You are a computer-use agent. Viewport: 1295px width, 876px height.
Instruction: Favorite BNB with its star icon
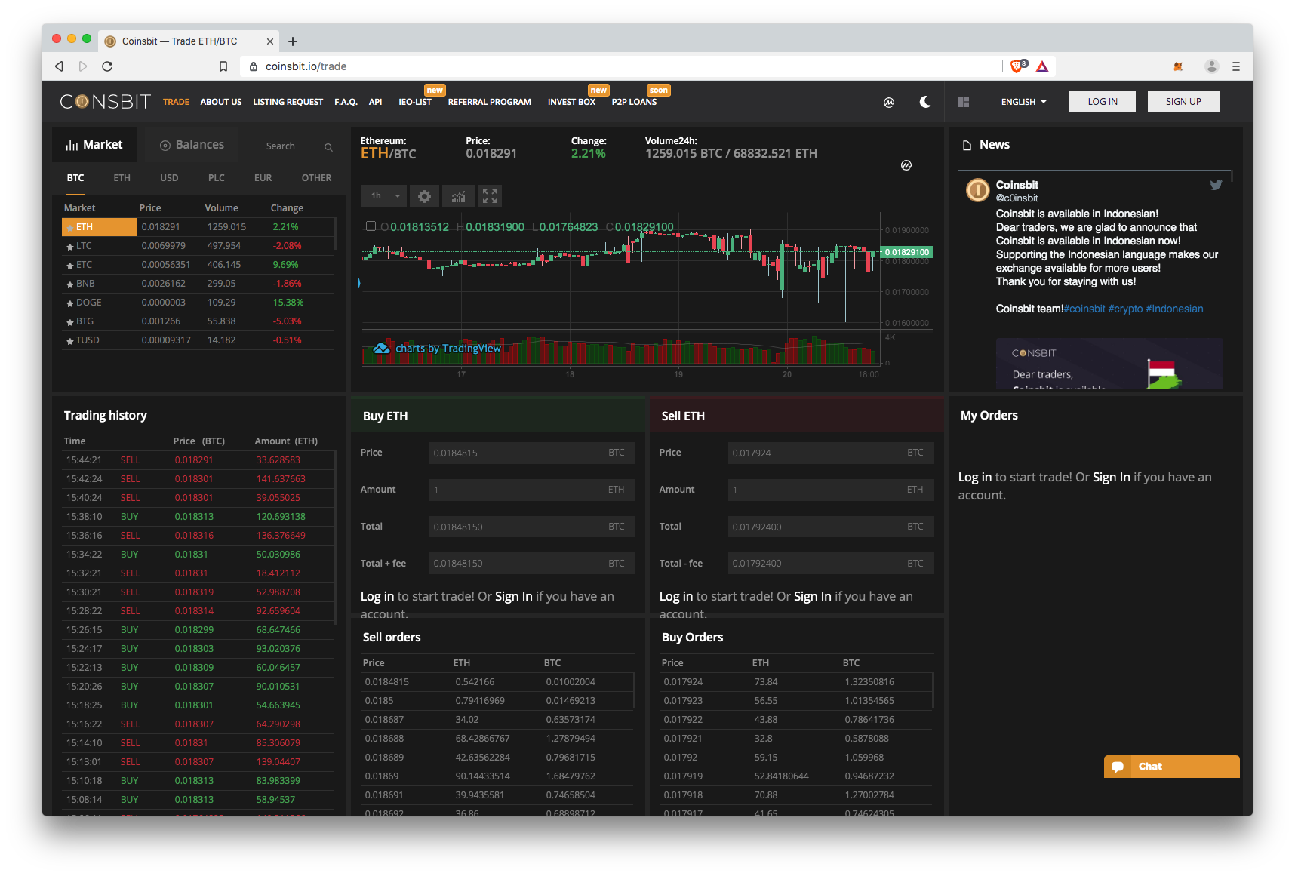point(70,284)
